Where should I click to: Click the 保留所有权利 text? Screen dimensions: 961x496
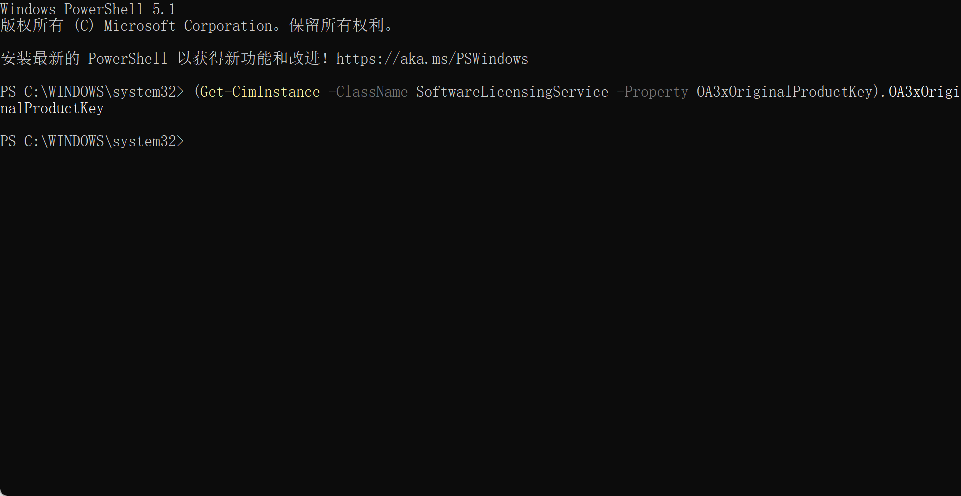coord(336,25)
